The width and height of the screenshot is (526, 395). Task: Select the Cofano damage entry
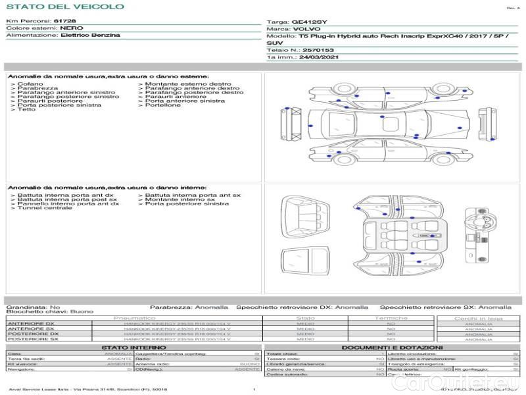30,84
